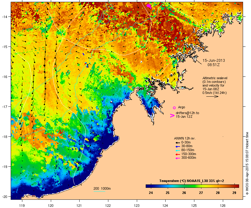This screenshot has width=251, height=208.
Task: Click the '0.5m/s (1kt 24h)' text
Action: pos(215,93)
